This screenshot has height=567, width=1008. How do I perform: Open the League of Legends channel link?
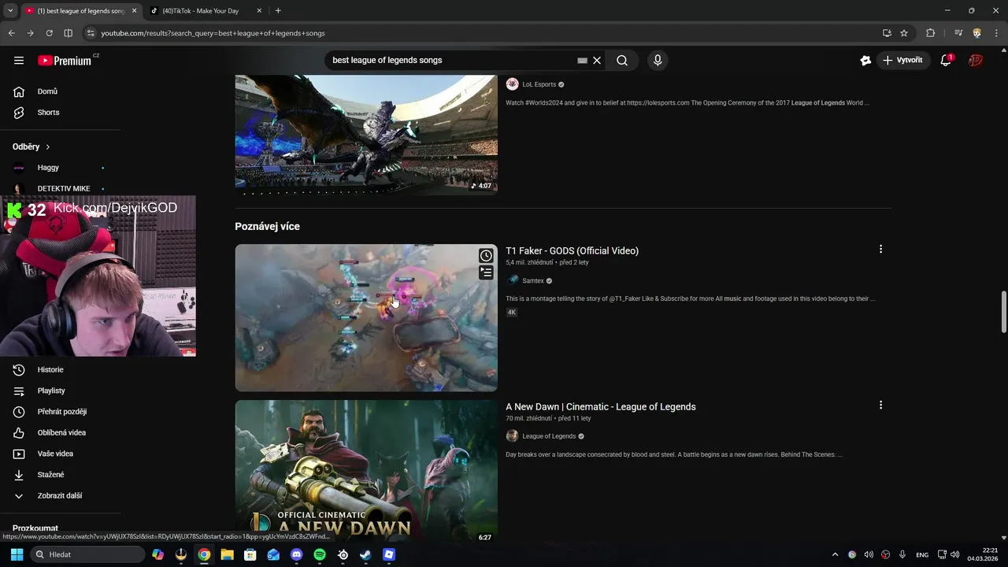tap(549, 436)
